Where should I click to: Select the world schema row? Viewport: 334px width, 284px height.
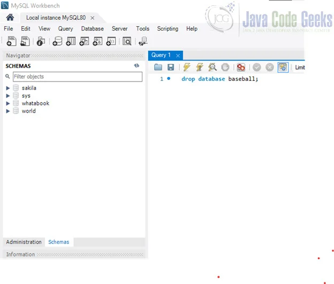28,111
